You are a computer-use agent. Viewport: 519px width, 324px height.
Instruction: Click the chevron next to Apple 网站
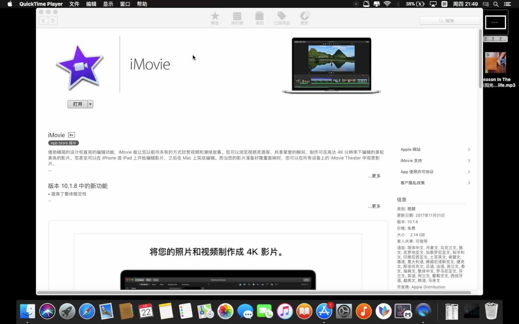(469, 149)
